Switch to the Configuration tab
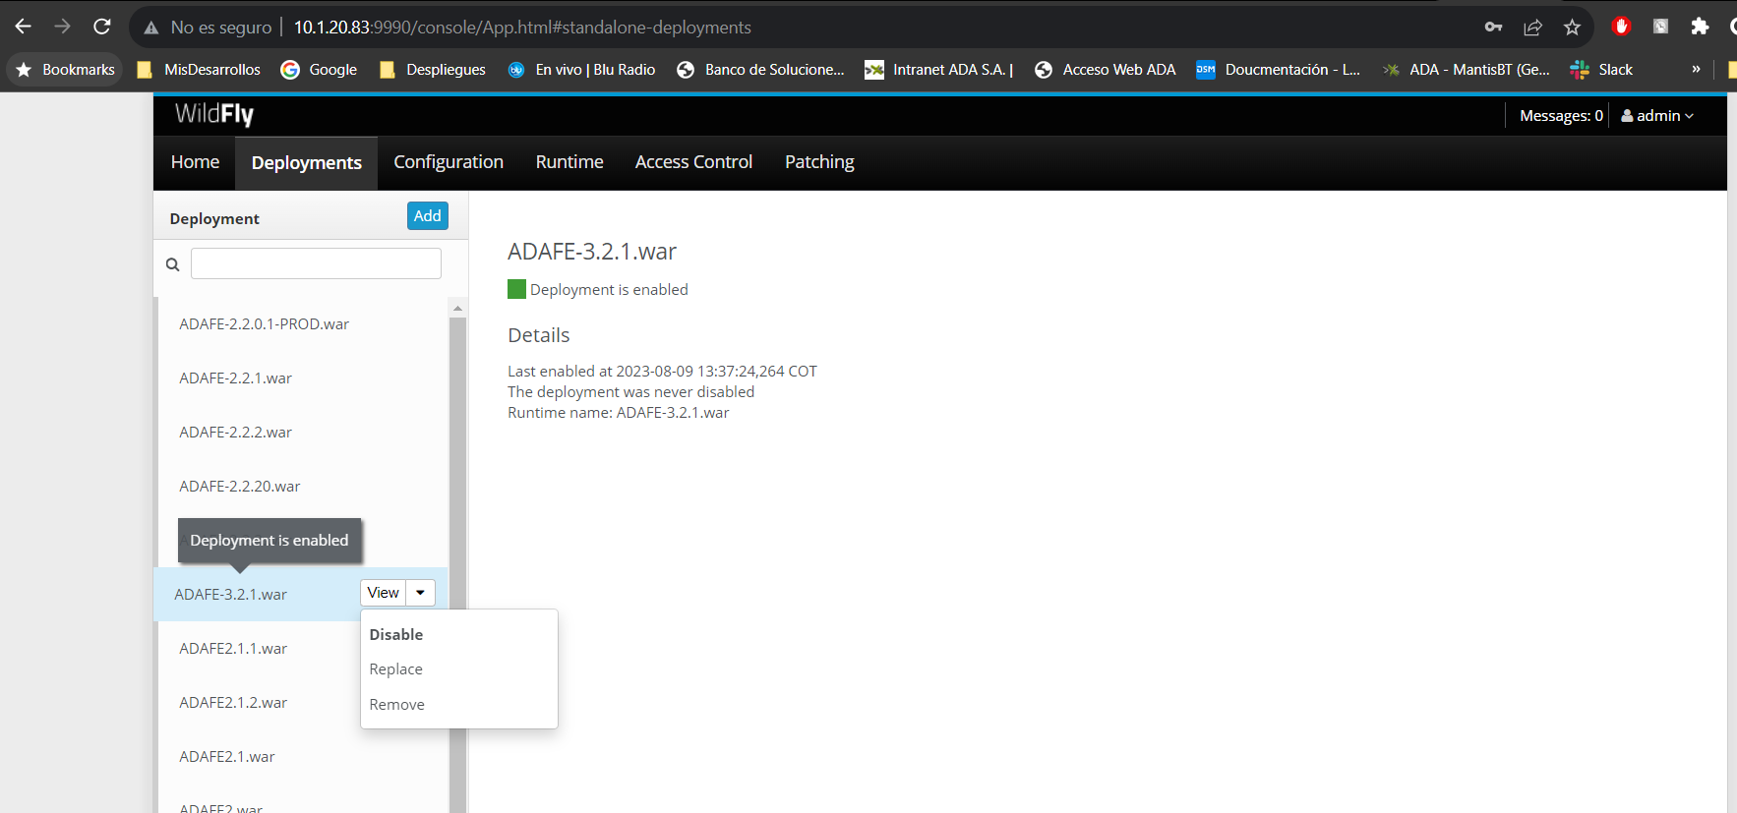The height and width of the screenshot is (813, 1737). pyautogui.click(x=449, y=162)
